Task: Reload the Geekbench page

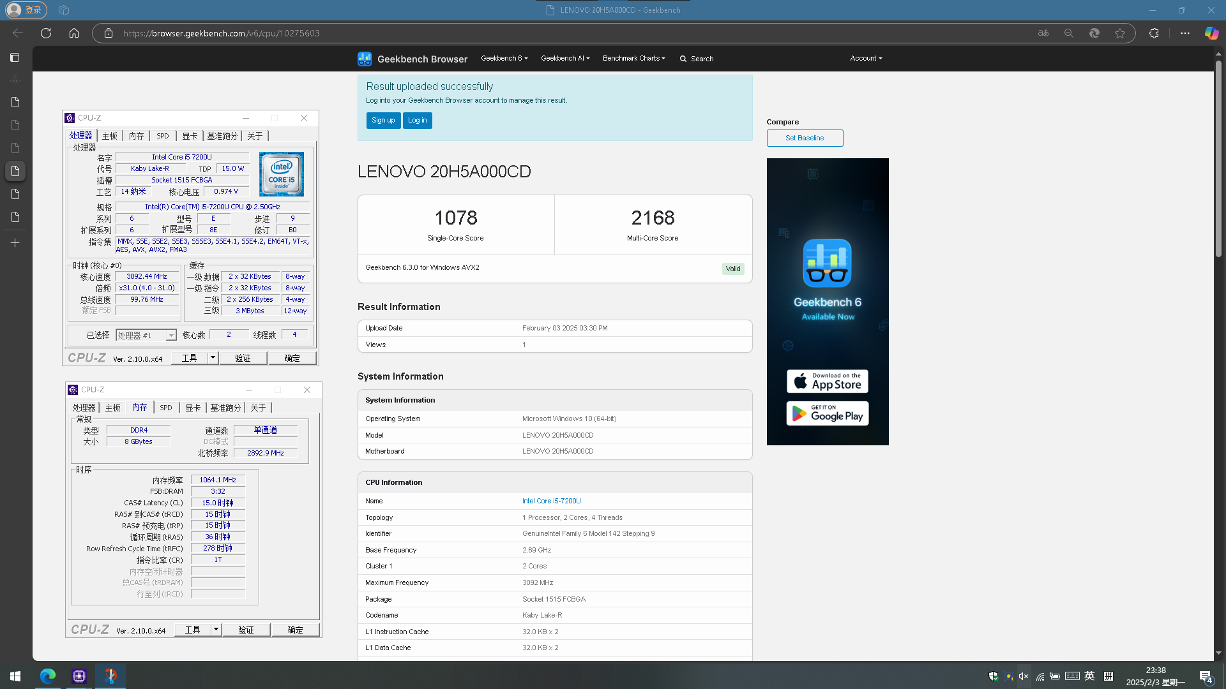Action: [x=46, y=33]
